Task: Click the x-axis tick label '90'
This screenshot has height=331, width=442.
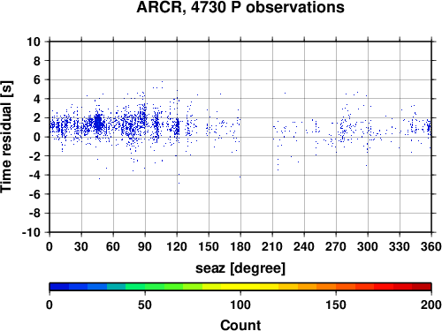Action: coord(145,246)
